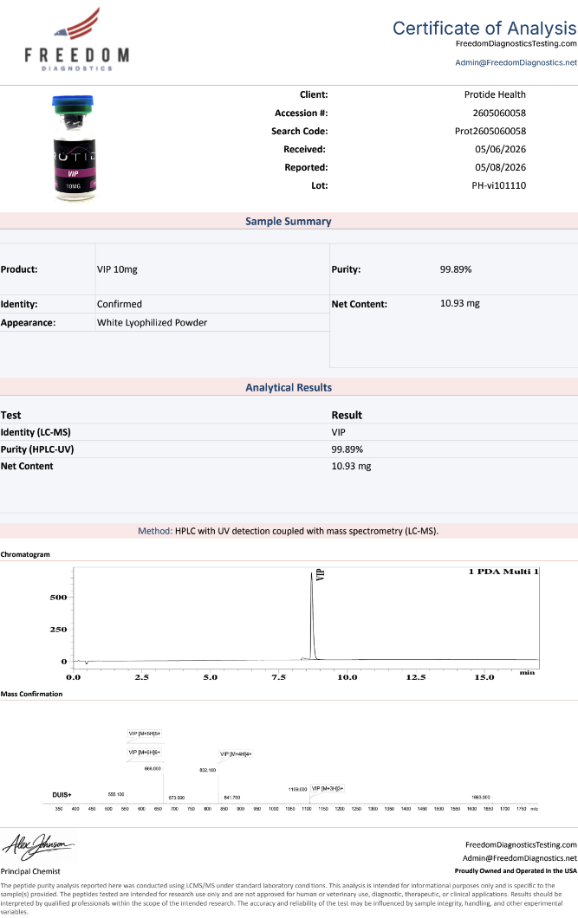This screenshot has height=918, width=578.
Task: Click the 'Analytical Results' section heading
Action: pos(289,388)
